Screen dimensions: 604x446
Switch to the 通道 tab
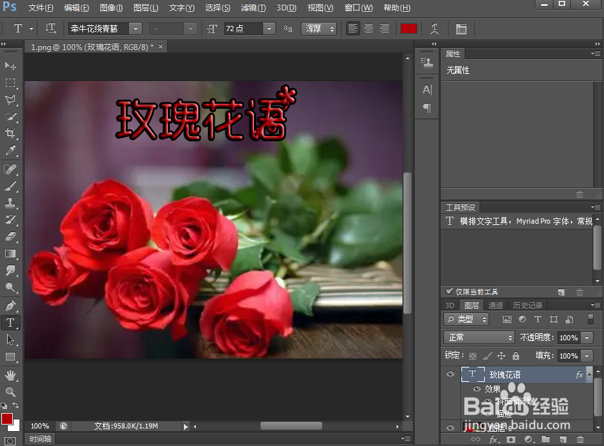tap(495, 305)
